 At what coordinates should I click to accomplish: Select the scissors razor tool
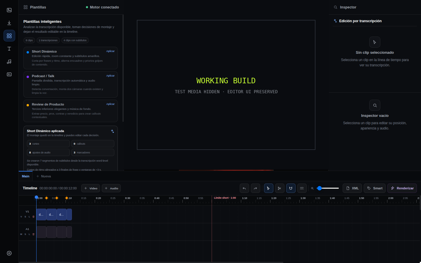pyautogui.click(x=280, y=188)
